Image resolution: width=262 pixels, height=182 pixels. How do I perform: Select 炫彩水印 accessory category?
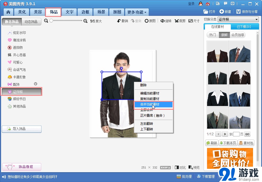click(17, 33)
